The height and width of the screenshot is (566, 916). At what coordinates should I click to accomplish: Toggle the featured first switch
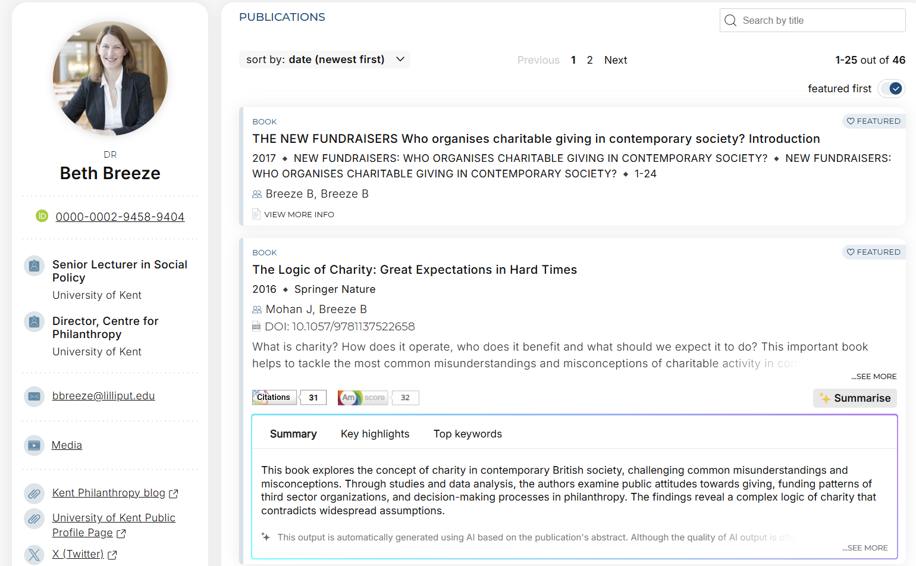pos(892,89)
